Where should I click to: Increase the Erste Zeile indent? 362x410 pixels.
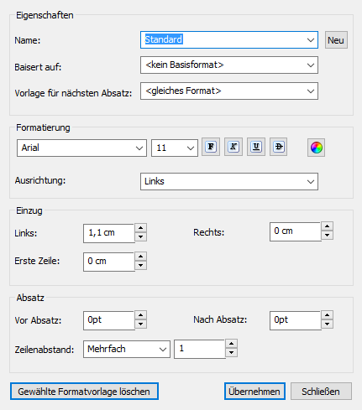141,257
